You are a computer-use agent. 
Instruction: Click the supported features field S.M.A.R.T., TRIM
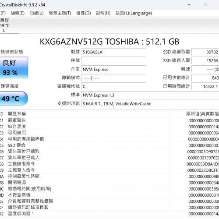[x=150, y=104]
